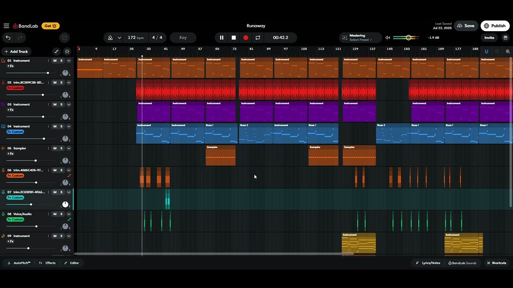Open the gift icon beside Invite
Image resolution: width=513 pixels, height=288 pixels.
505,38
